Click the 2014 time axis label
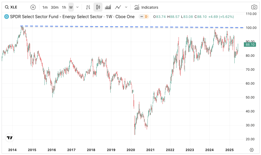The height and width of the screenshot is (155, 261). (12, 150)
